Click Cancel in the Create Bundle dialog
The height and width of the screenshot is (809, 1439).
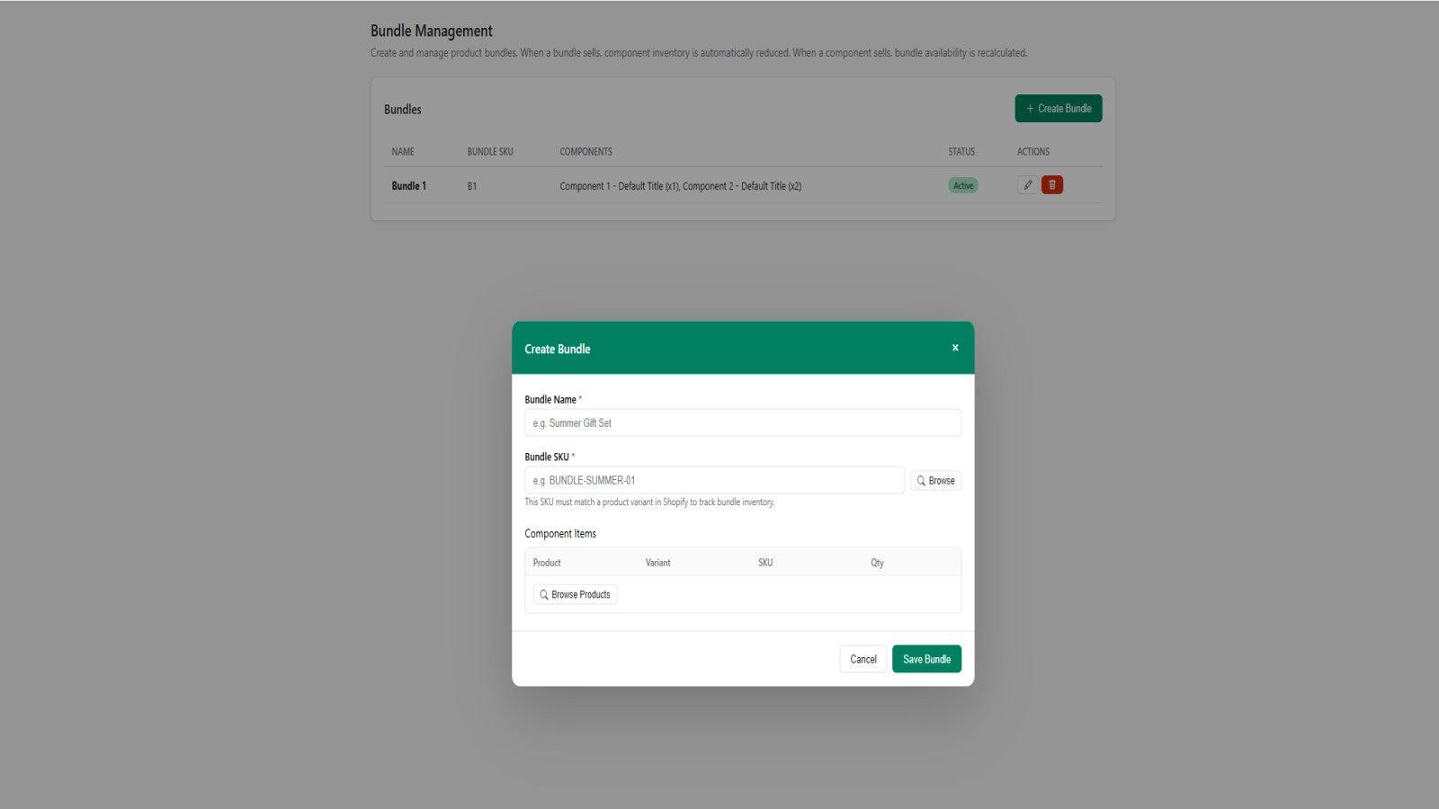pyautogui.click(x=862, y=659)
